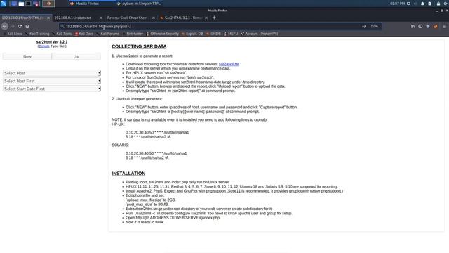The width and height of the screenshot is (449, 253).
Task: Click the orange extension icon in toolbar
Action: pos(436,26)
